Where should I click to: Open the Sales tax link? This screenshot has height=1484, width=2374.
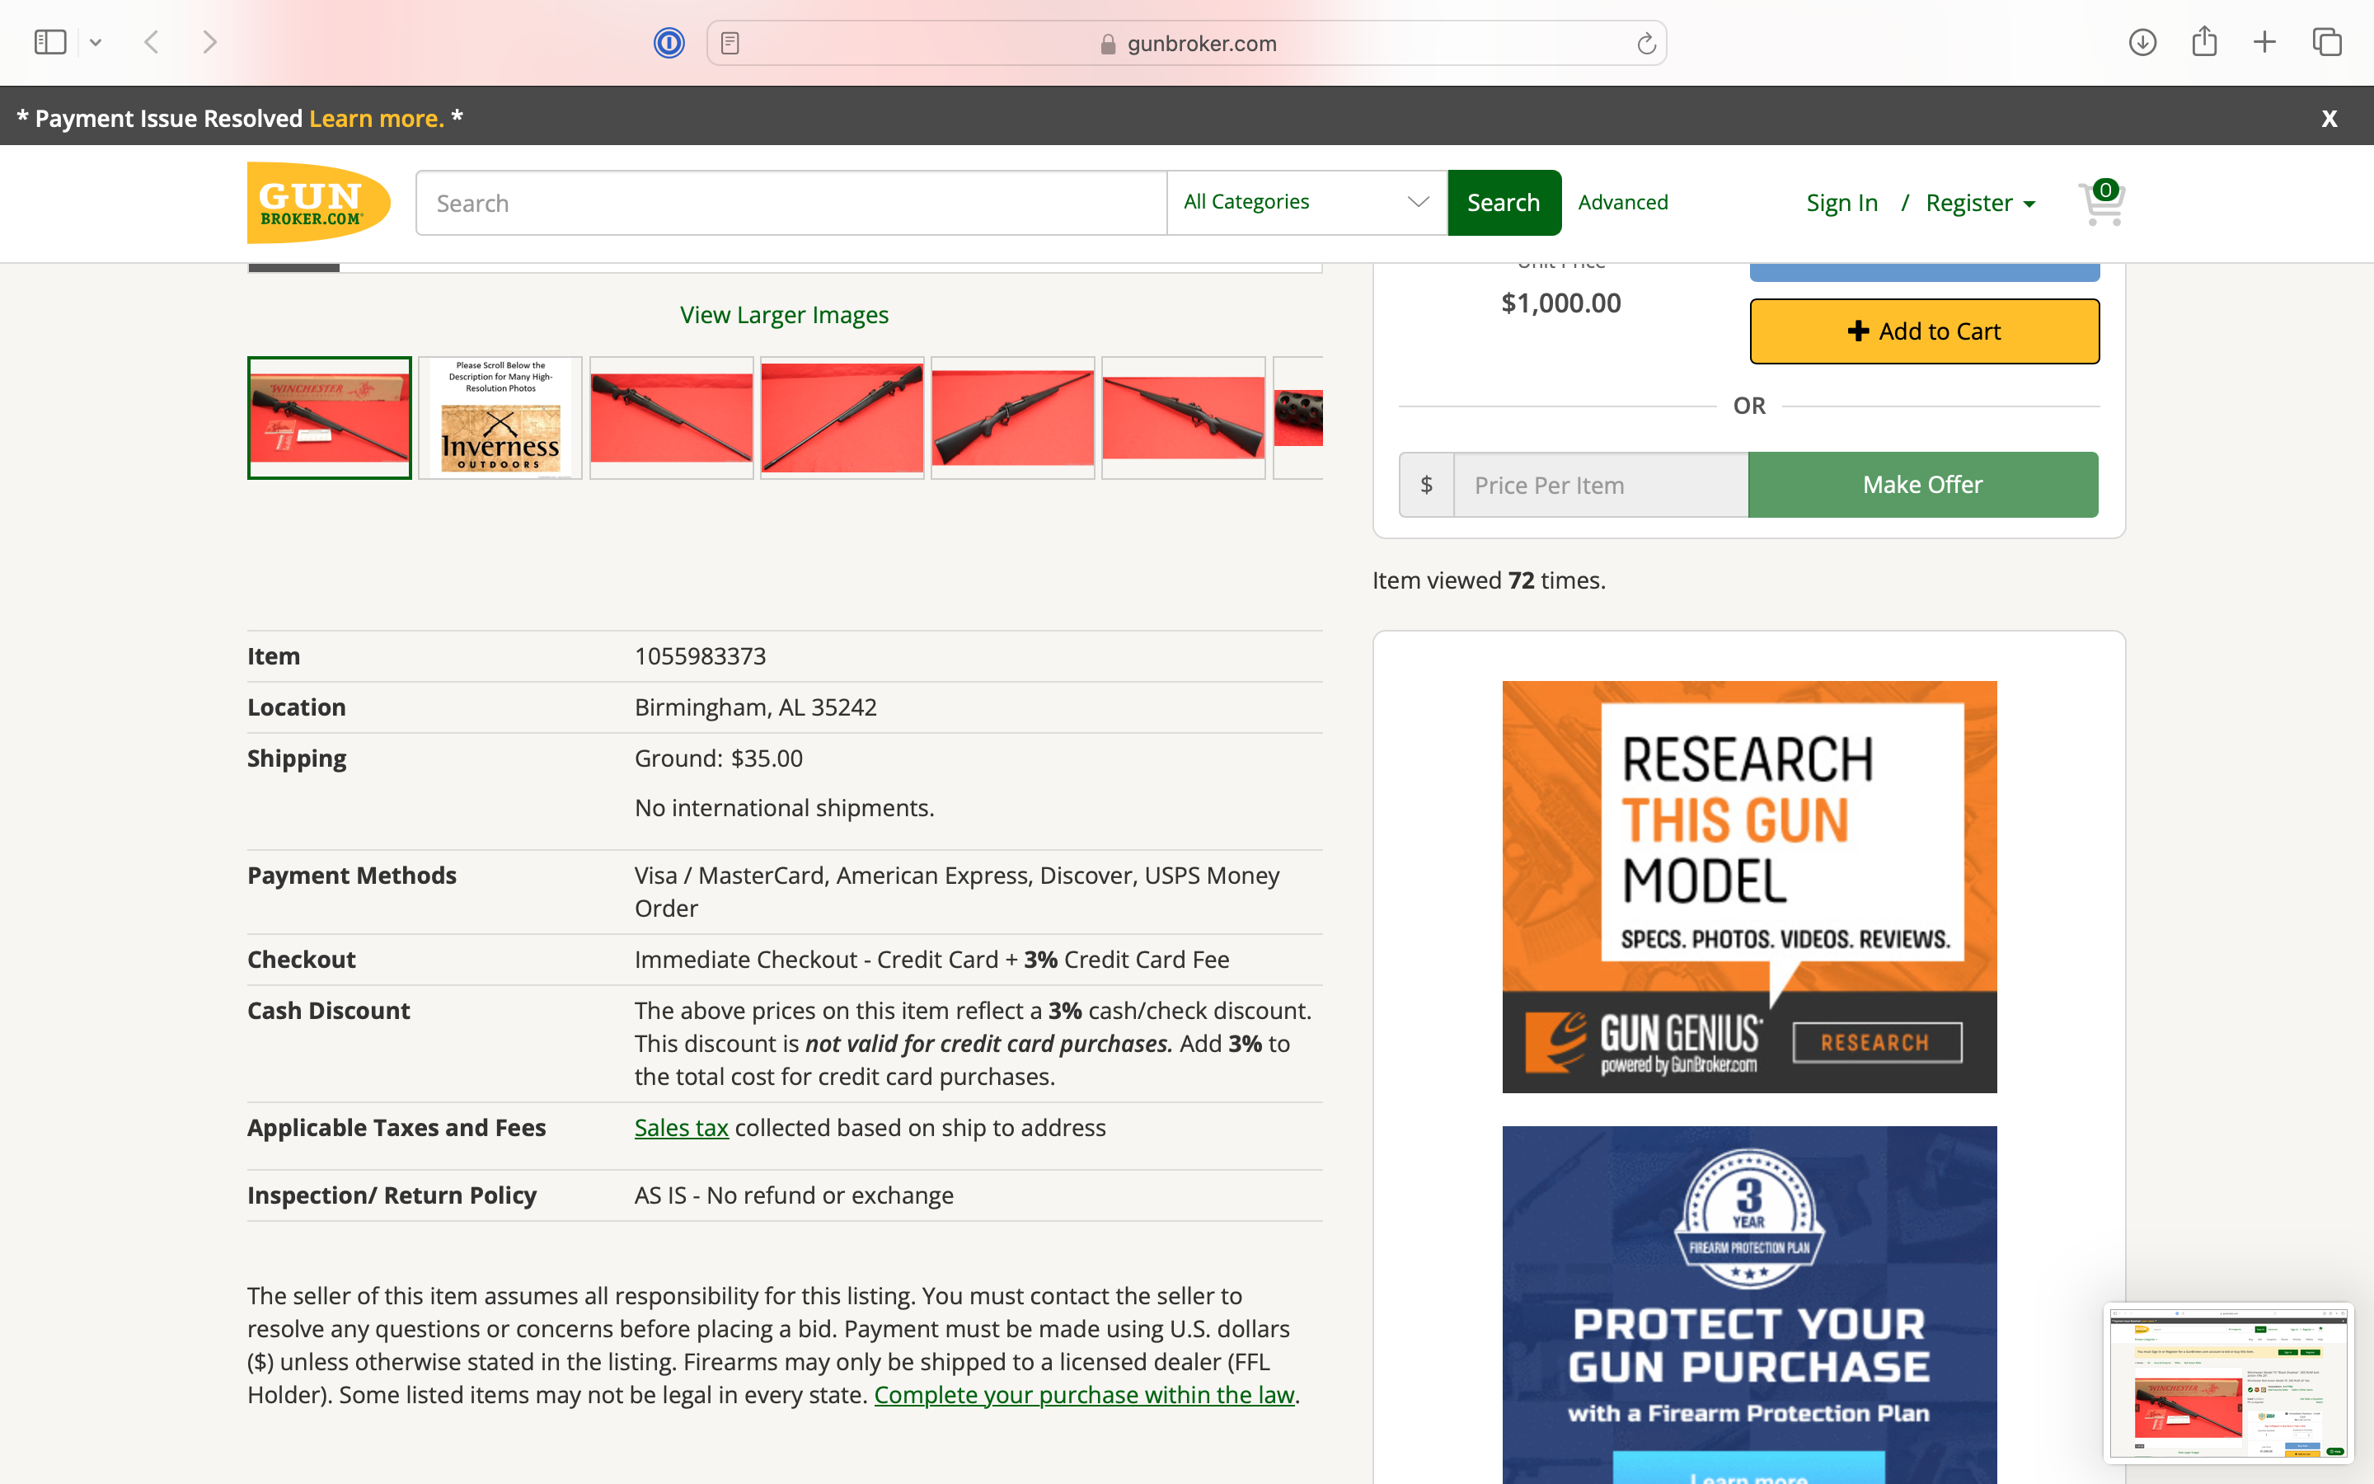(681, 1128)
